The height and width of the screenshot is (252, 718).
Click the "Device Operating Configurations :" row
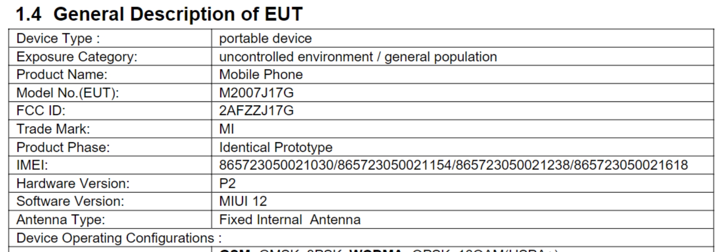(x=119, y=238)
